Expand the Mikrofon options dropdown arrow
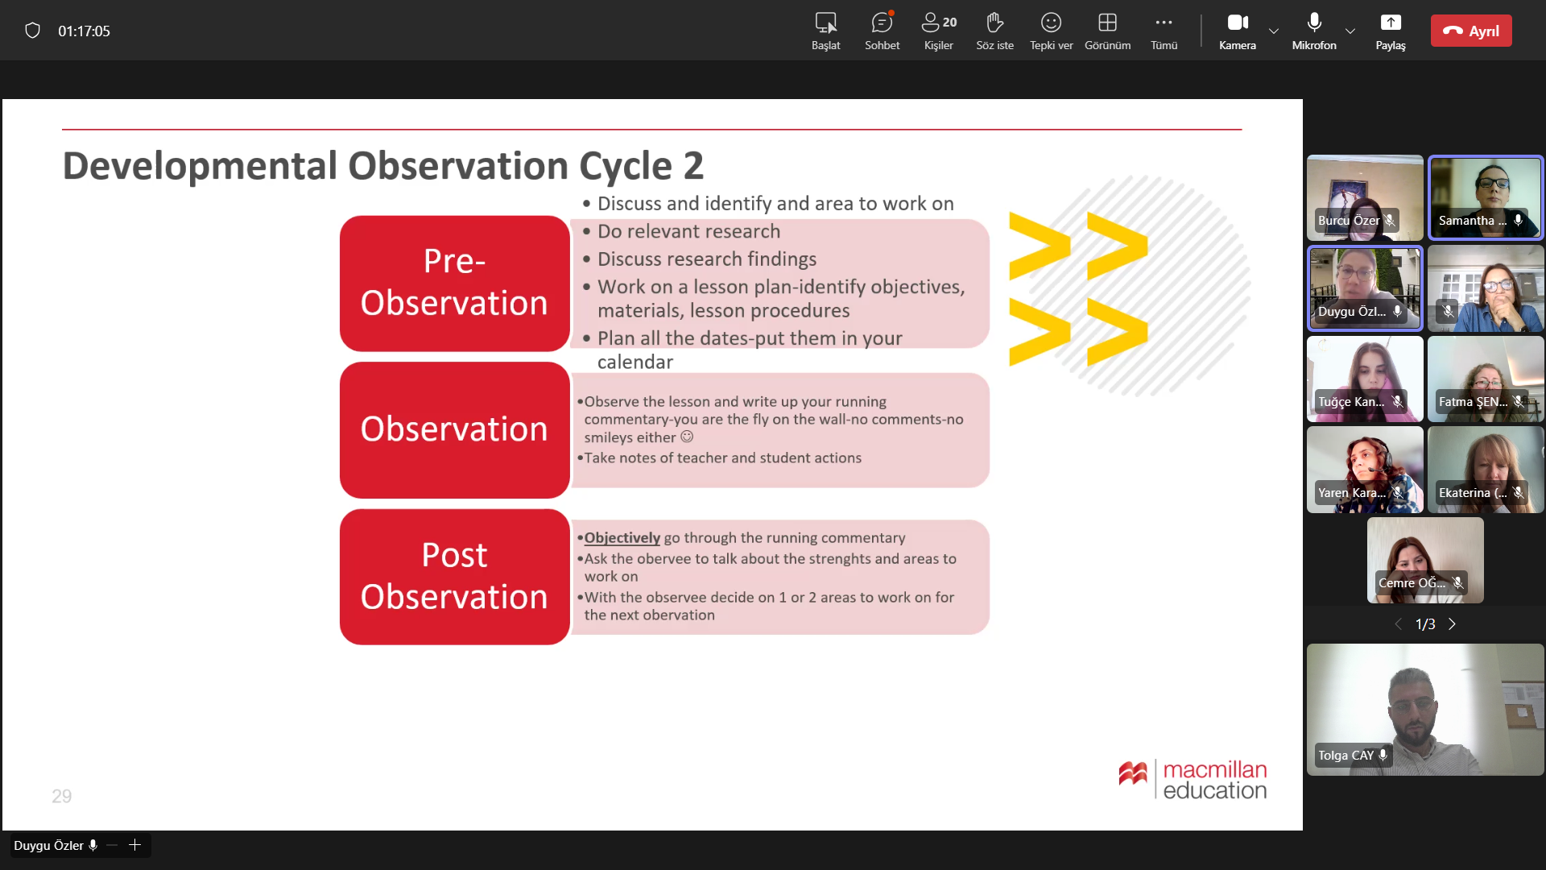The image size is (1546, 870). (1350, 31)
